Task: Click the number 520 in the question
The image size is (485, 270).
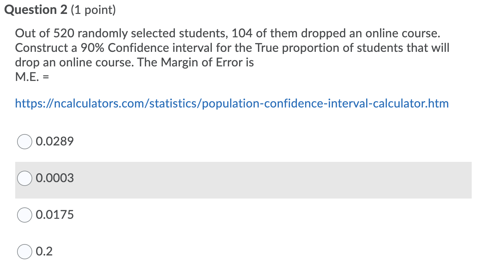Action: [x=64, y=33]
